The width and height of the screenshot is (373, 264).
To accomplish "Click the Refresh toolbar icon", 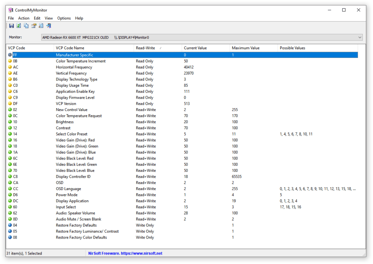I will 19,25.
